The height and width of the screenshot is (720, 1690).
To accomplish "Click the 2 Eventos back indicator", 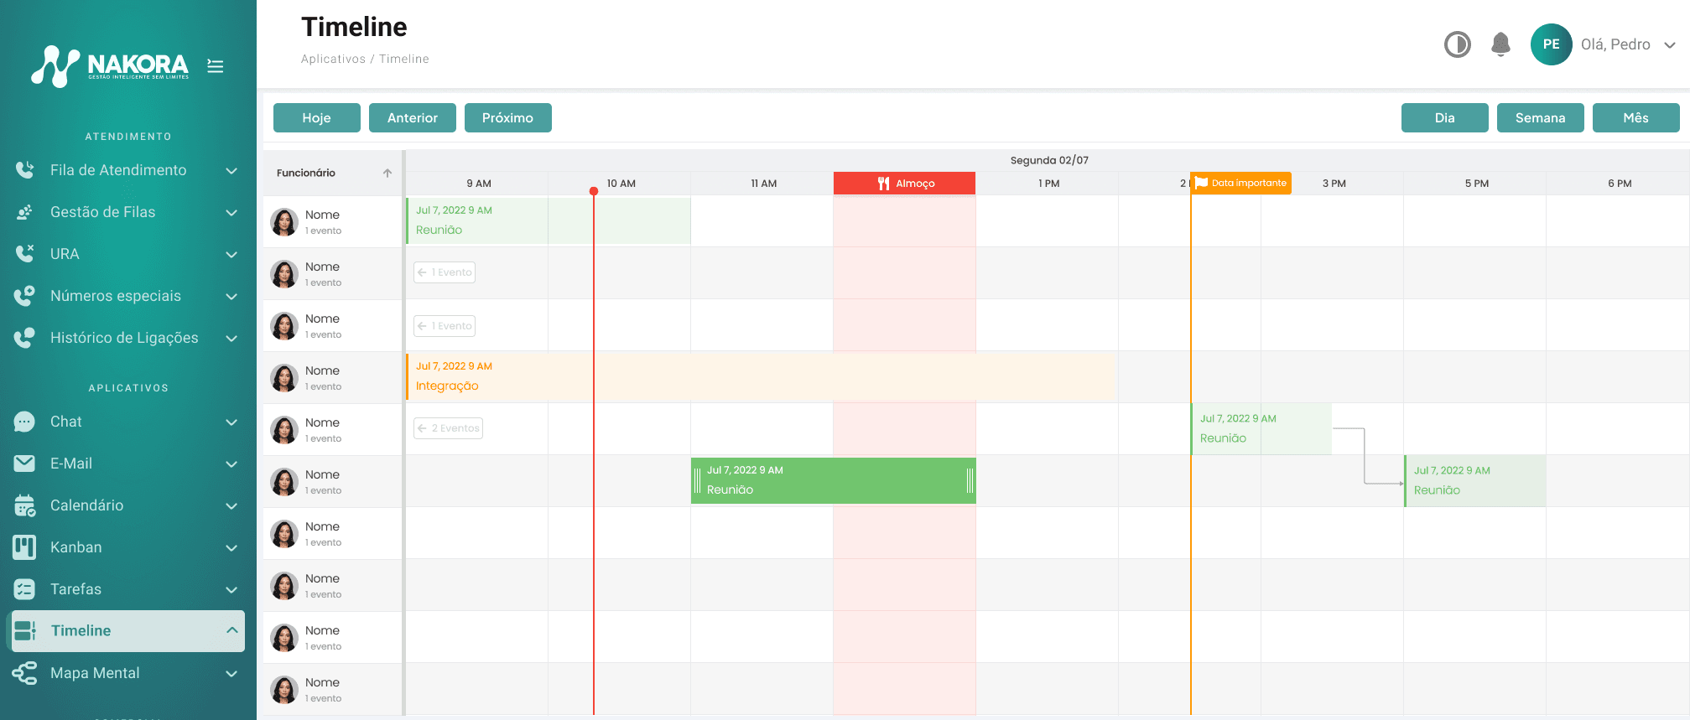I will click(449, 428).
